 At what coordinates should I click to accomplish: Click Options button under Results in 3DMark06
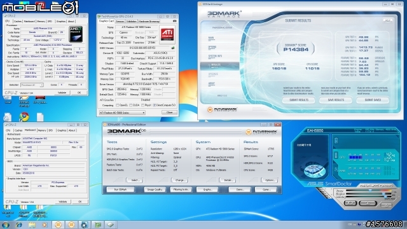pyautogui.click(x=270, y=180)
